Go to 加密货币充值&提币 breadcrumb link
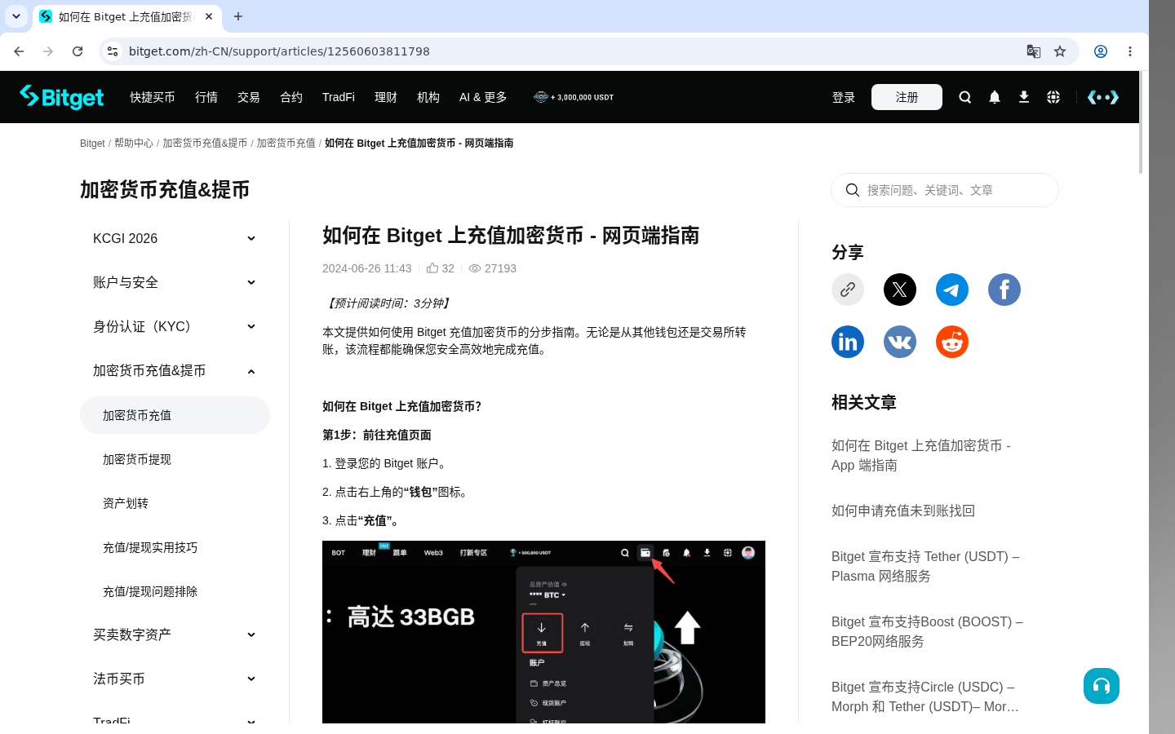Viewport: 1175px width, 734px height. click(205, 143)
